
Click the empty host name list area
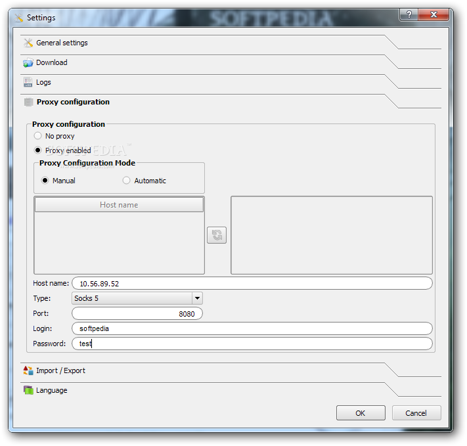[119, 242]
